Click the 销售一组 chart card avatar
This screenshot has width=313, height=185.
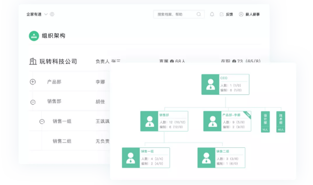(131, 158)
